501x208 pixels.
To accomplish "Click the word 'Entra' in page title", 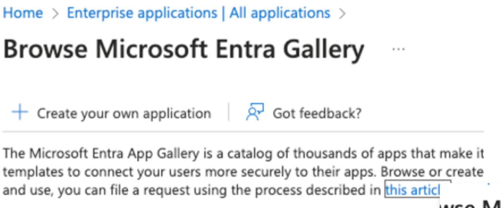I will point(240,49).
